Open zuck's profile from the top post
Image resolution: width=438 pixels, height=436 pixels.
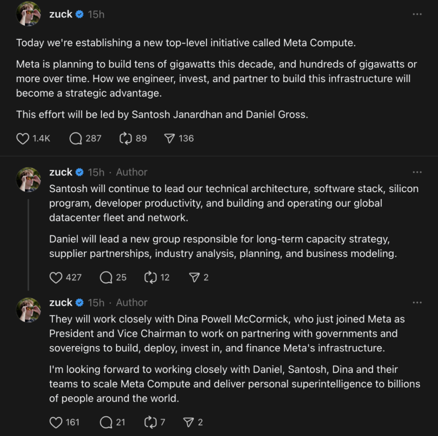click(61, 14)
